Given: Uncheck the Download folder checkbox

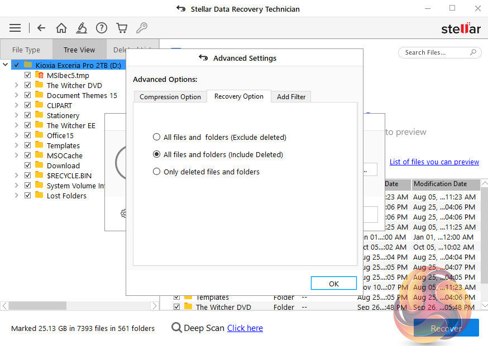Looking at the screenshot, I should [x=28, y=165].
